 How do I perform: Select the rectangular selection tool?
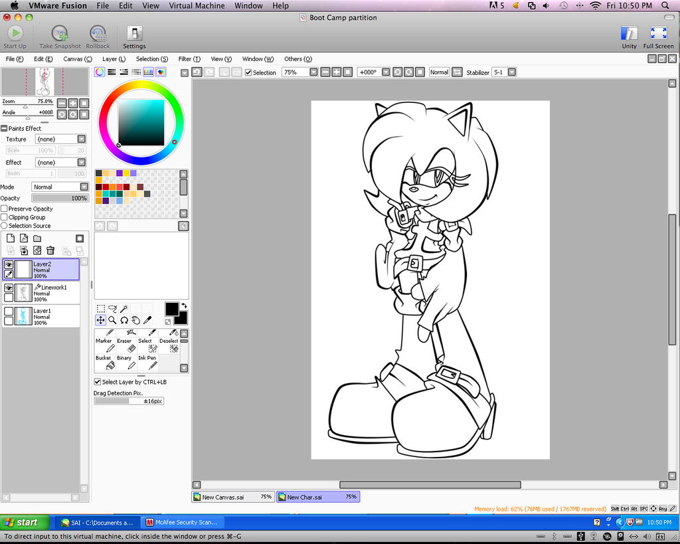(x=101, y=308)
